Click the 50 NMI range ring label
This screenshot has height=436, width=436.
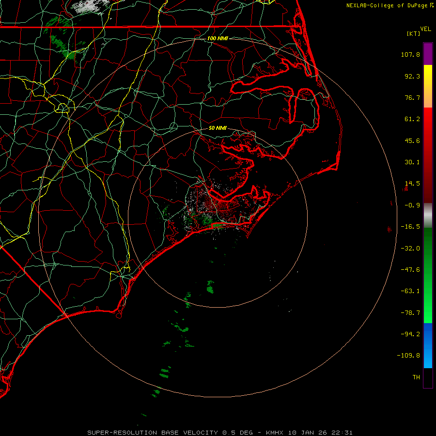(x=218, y=128)
